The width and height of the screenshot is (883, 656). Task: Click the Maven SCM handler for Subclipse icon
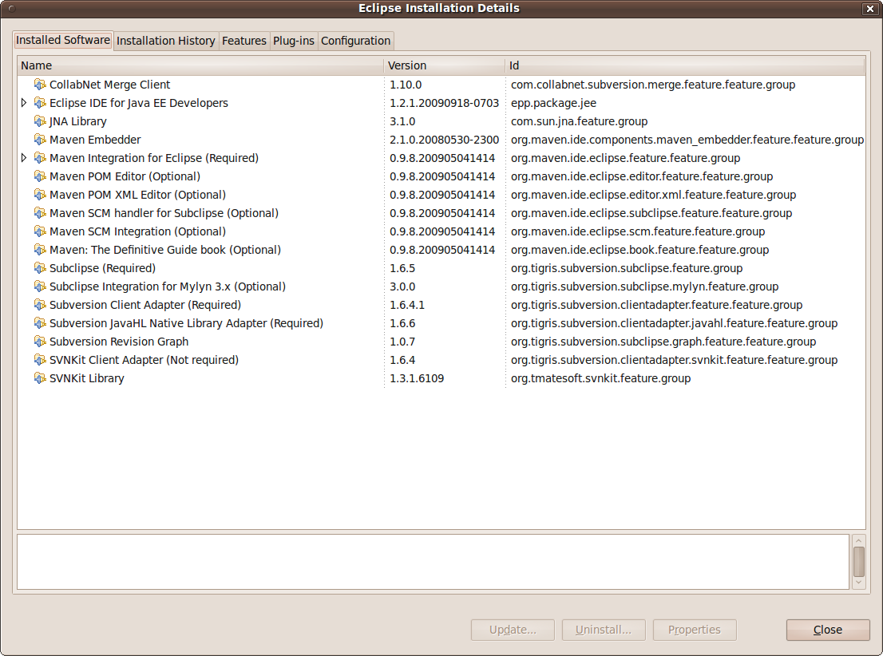(40, 213)
